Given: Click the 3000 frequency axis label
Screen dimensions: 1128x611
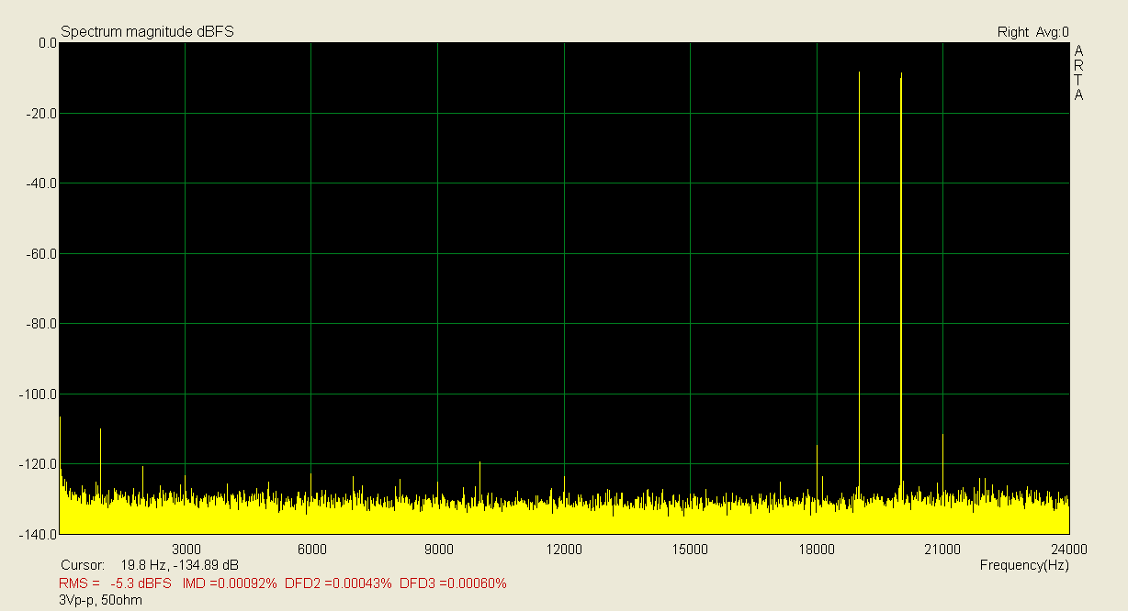Looking at the screenshot, I should click(186, 549).
